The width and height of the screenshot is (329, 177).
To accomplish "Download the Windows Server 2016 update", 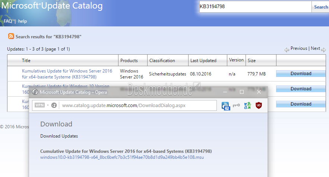I will click(301, 74).
